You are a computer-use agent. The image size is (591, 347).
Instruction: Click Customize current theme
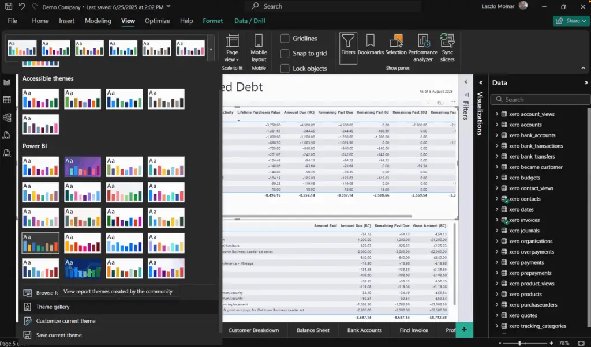[65, 320]
